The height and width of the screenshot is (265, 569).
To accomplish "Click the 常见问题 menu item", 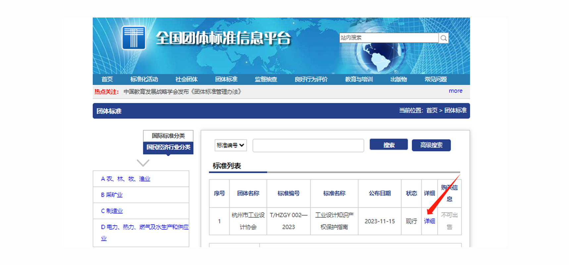I will (x=436, y=79).
